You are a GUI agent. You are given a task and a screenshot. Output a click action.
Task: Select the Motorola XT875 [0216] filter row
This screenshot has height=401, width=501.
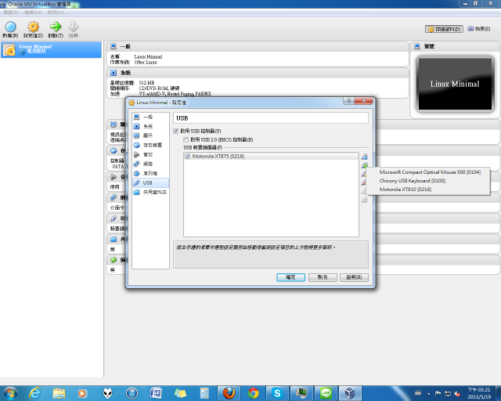click(x=271, y=157)
